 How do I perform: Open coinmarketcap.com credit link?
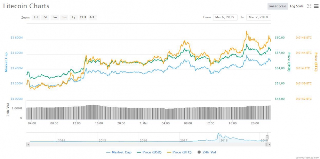[x=308, y=157]
